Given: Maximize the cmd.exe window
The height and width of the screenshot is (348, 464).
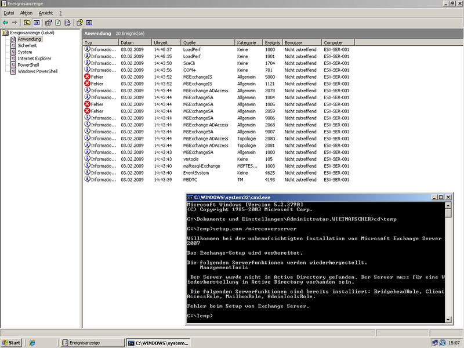Looking at the screenshot, I should 441,197.
